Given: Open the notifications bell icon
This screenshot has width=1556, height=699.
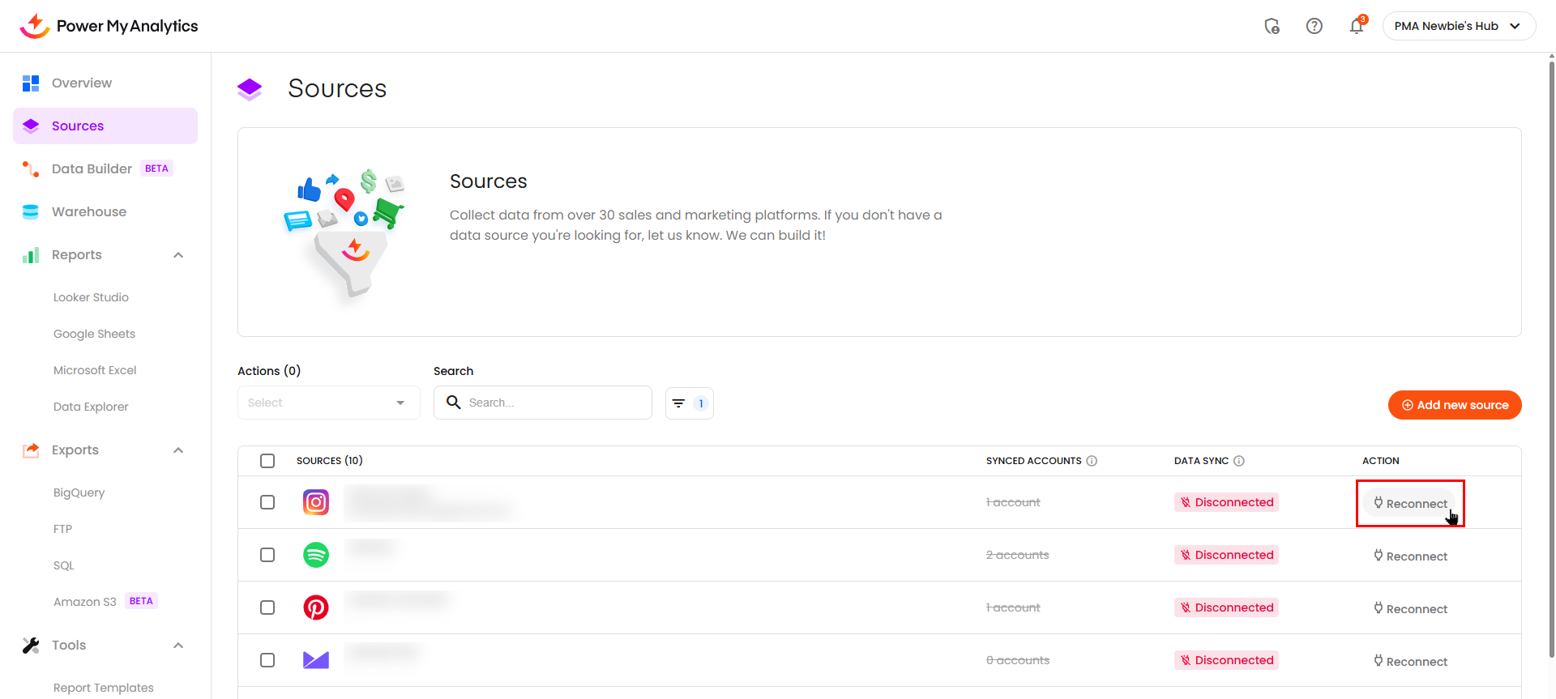Looking at the screenshot, I should [1356, 27].
